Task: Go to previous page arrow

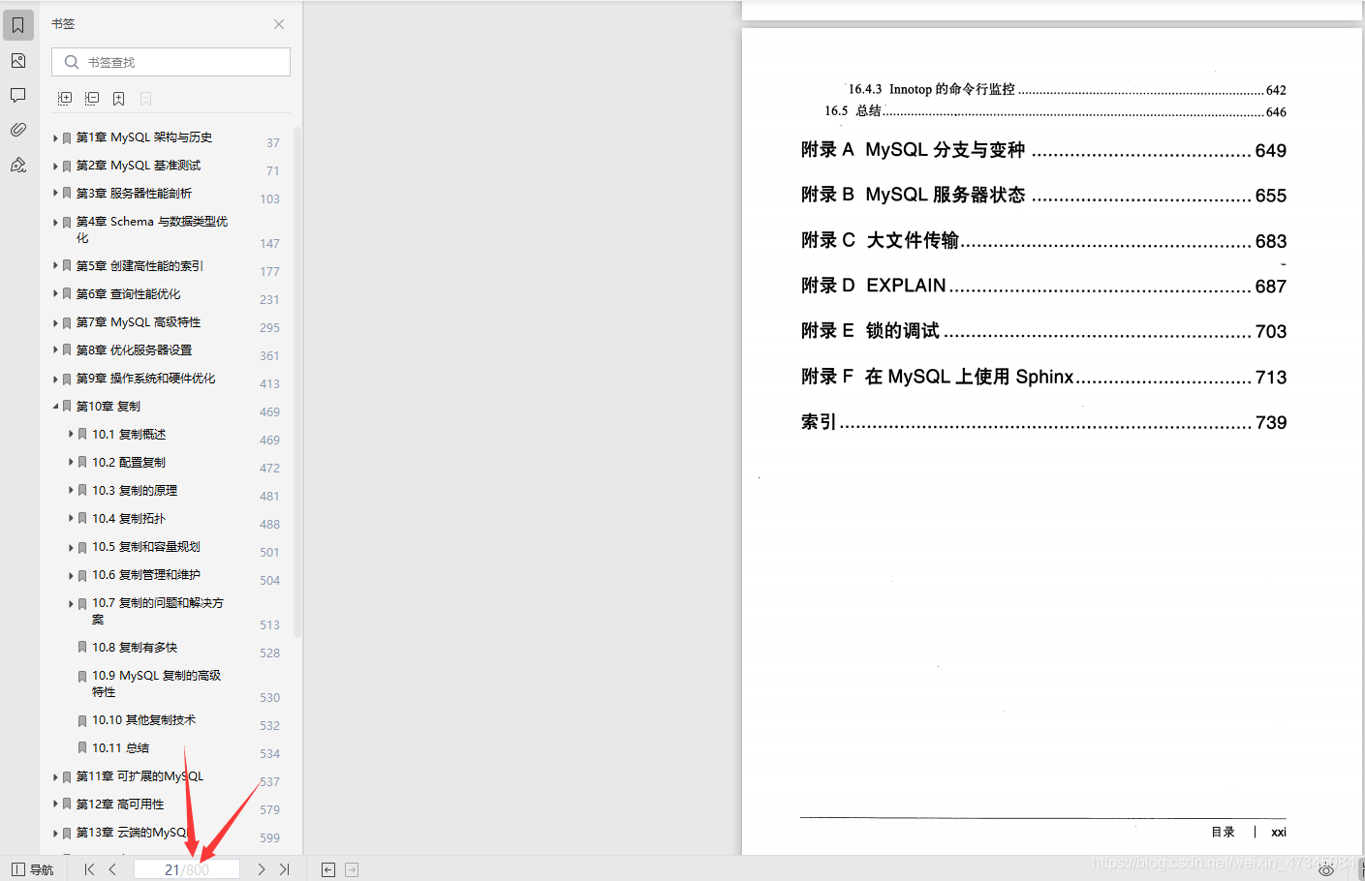Action: coord(112,869)
